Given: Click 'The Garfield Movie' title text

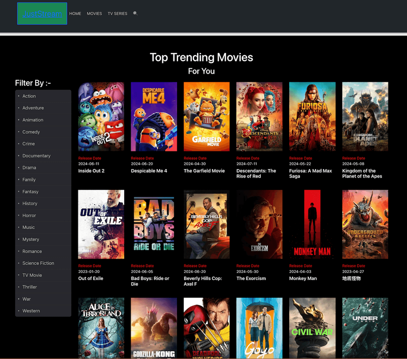Looking at the screenshot, I should click(204, 171).
